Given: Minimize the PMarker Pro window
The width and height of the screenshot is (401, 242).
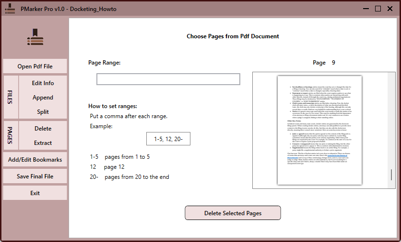Looking at the screenshot, I should (x=366, y=9).
